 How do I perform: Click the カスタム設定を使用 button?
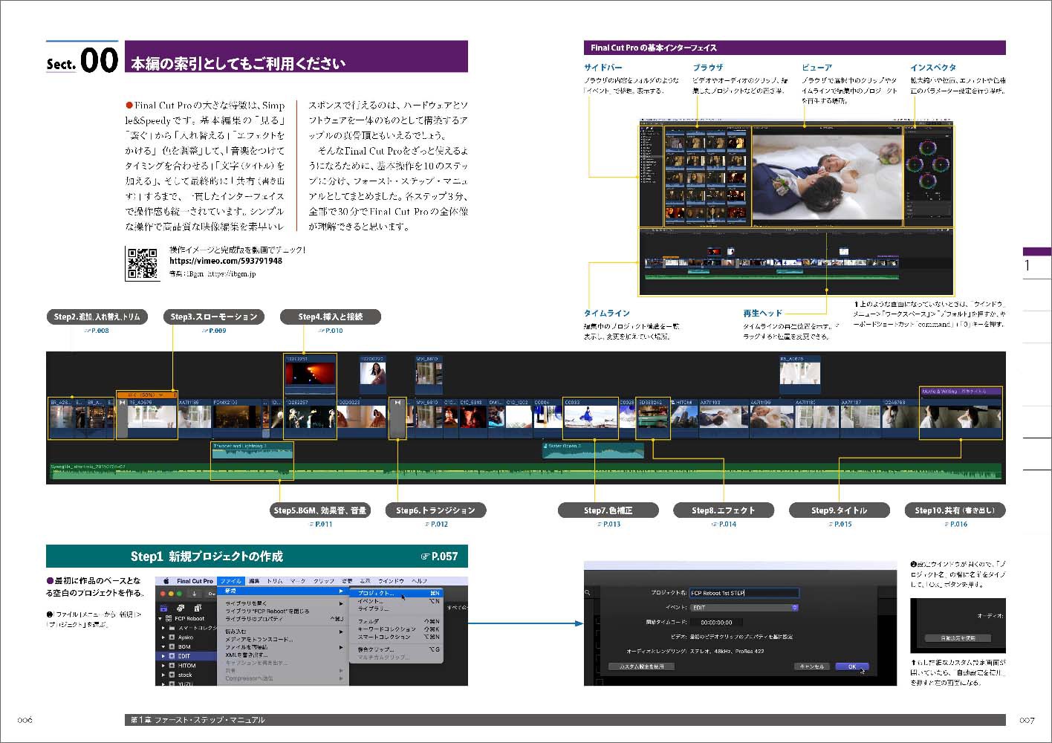click(642, 666)
